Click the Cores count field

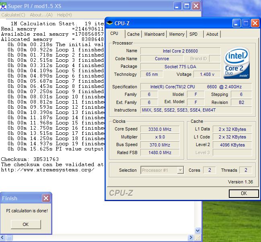pos(210,170)
